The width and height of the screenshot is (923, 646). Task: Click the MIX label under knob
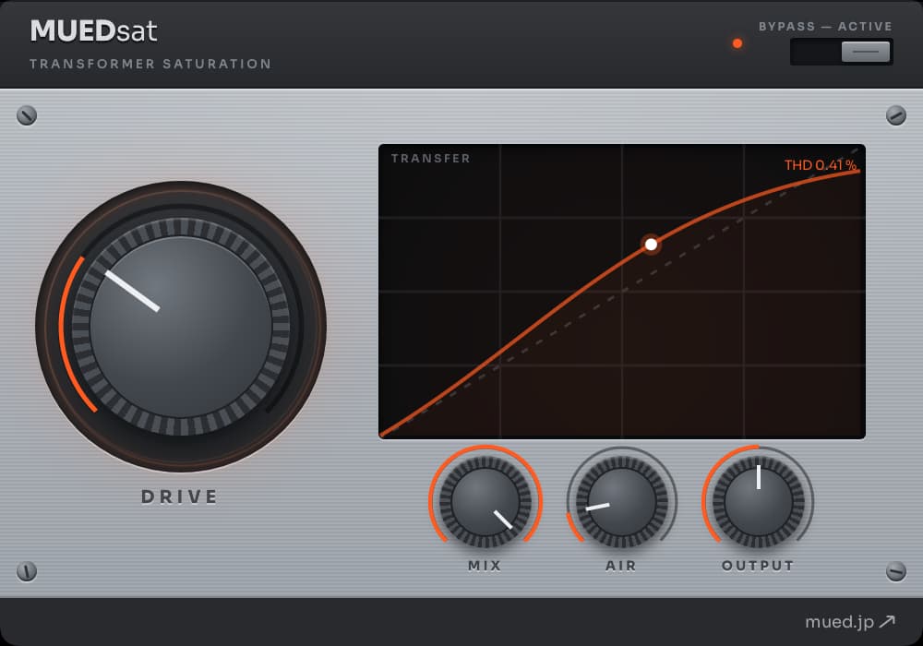coord(485,566)
